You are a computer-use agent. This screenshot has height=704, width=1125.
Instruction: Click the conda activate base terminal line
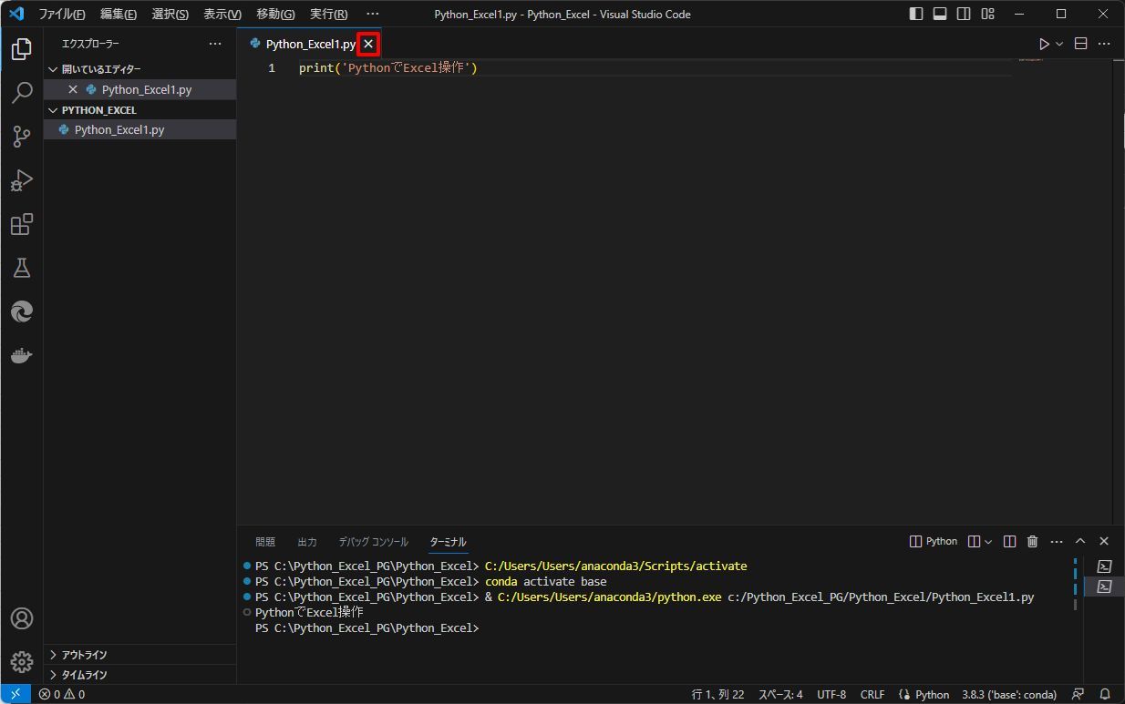pyautogui.click(x=545, y=582)
